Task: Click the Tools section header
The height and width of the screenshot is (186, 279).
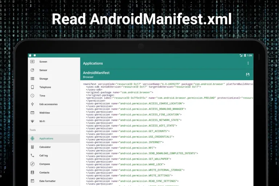Action: point(33,130)
